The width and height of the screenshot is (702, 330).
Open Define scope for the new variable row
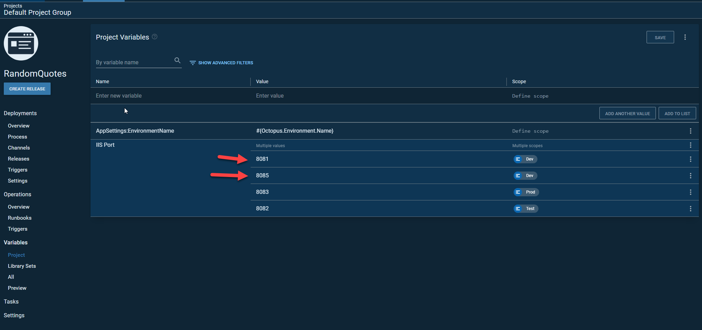coord(530,96)
